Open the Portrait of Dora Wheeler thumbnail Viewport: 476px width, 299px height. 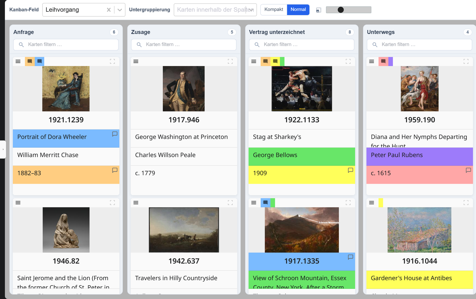66,89
